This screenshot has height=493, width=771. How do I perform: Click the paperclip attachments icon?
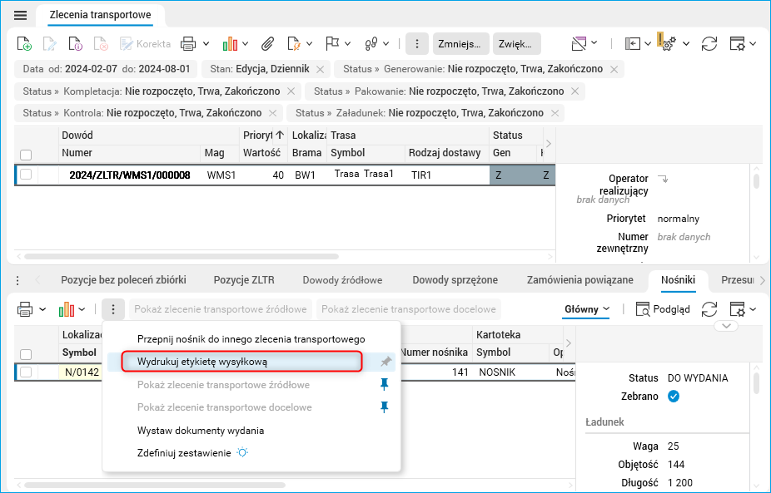pyautogui.click(x=269, y=43)
